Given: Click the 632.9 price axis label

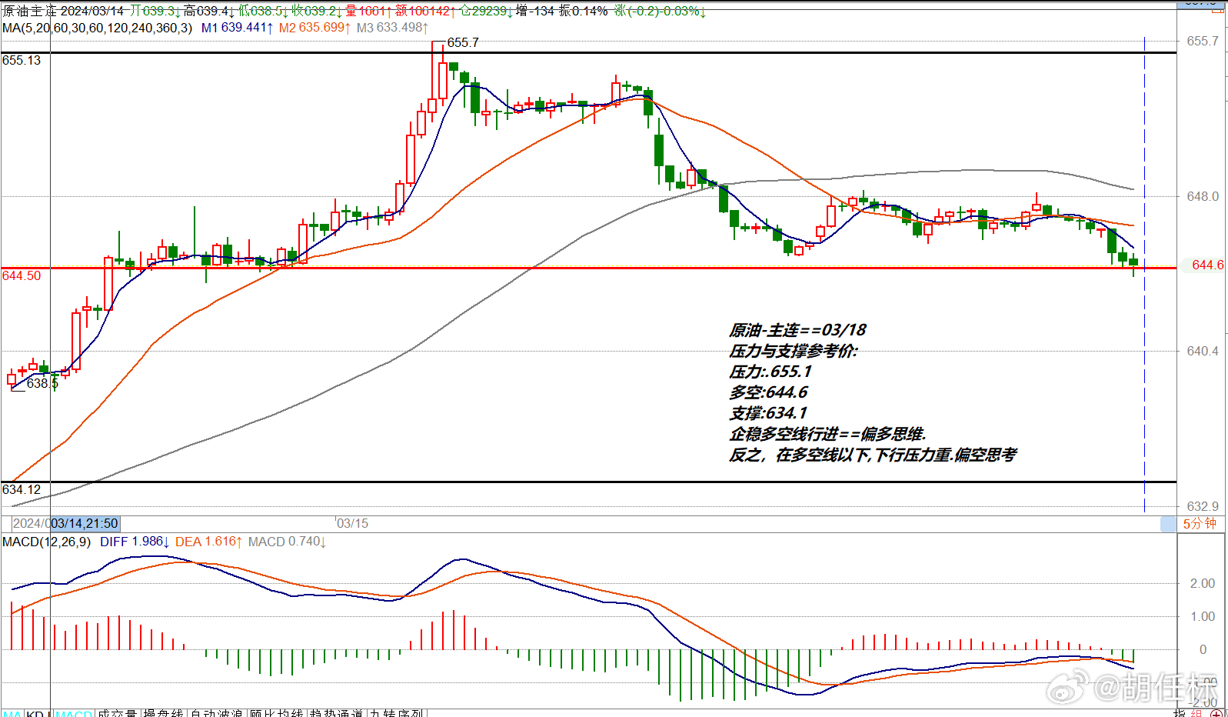Looking at the screenshot, I should 1203,506.
